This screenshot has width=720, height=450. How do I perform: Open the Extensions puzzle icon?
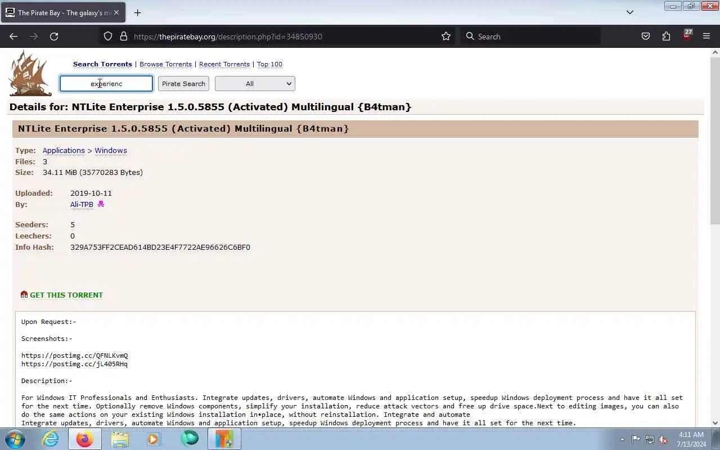[666, 37]
